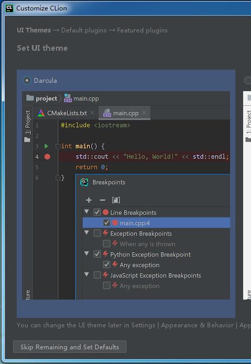Click the #include <iostream> code line
Image resolution: width=251 pixels, height=364 pixels.
95,125
